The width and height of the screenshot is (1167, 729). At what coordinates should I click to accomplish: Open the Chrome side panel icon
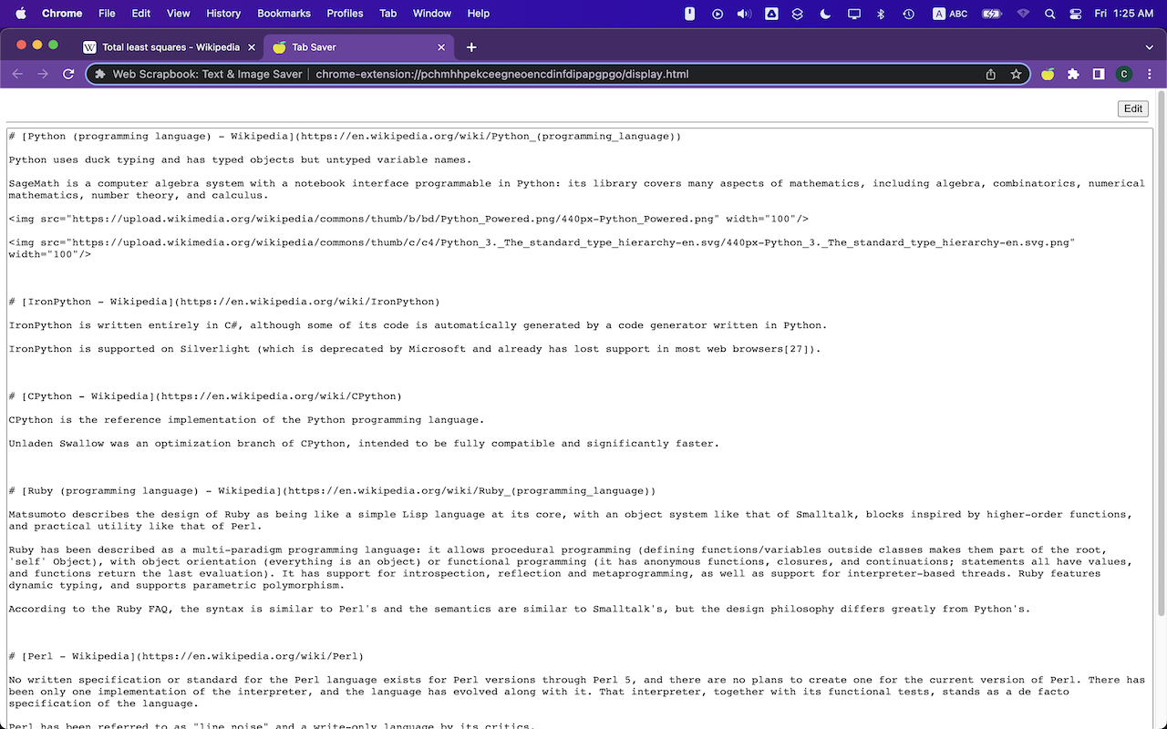click(1098, 74)
